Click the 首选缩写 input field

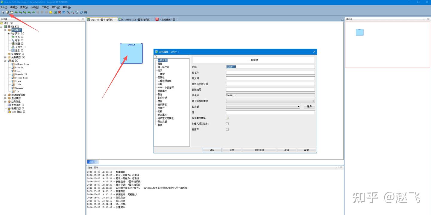tap(270, 90)
